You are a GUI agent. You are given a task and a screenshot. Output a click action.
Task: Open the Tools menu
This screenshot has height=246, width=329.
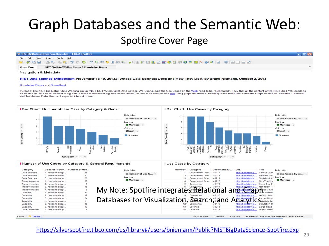click(x=60, y=58)
